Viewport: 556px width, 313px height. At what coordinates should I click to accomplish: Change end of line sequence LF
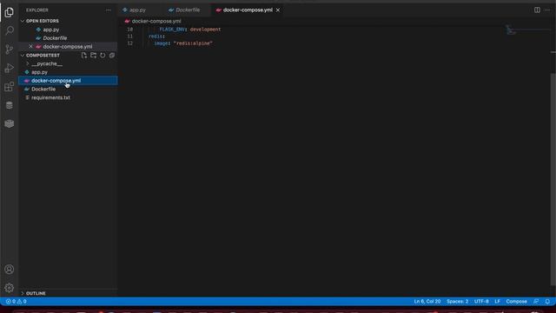click(497, 302)
